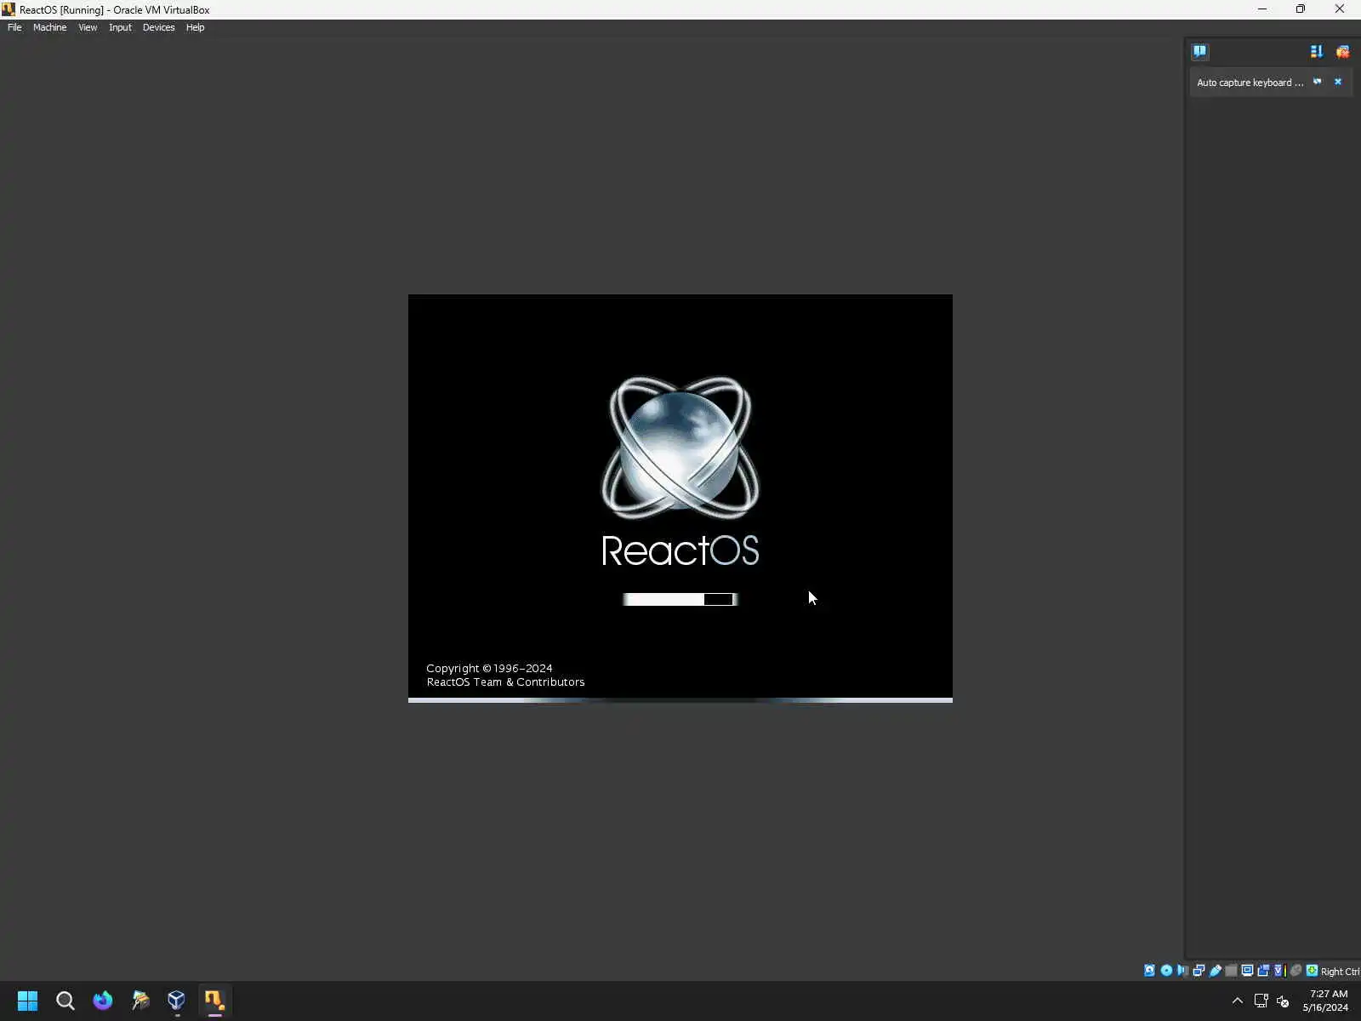The image size is (1361, 1021).
Task: Open the Input menu
Action: click(x=120, y=27)
